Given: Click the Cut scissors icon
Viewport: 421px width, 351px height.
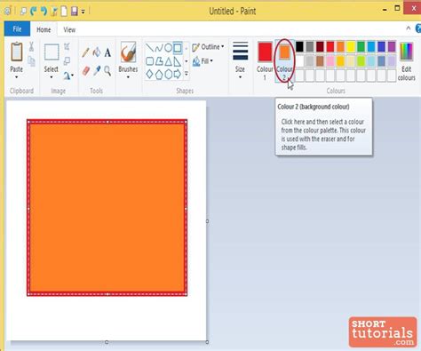Looking at the screenshot, I should 31,46.
